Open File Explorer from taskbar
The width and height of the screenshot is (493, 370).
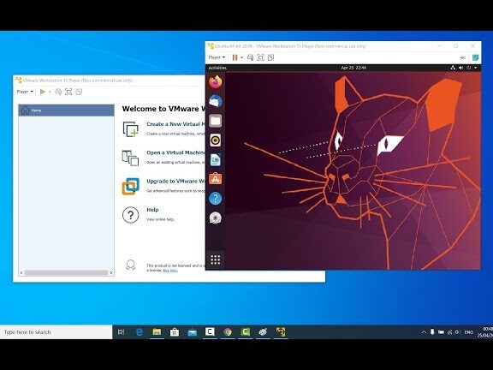click(x=157, y=332)
